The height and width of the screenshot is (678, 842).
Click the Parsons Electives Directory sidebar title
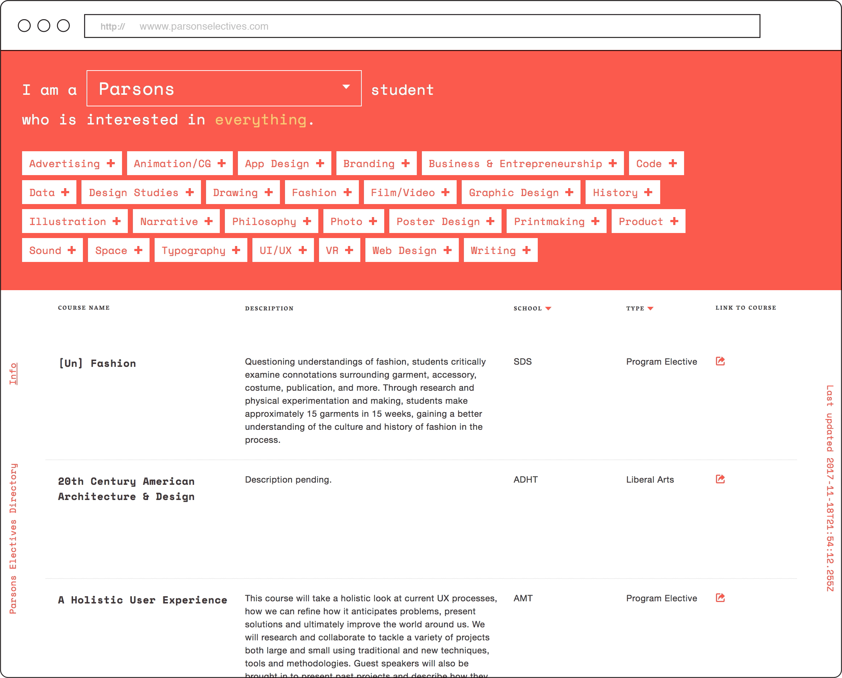13,538
